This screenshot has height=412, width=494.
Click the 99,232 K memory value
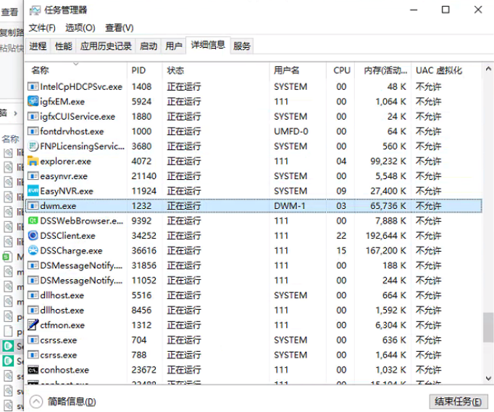point(388,161)
